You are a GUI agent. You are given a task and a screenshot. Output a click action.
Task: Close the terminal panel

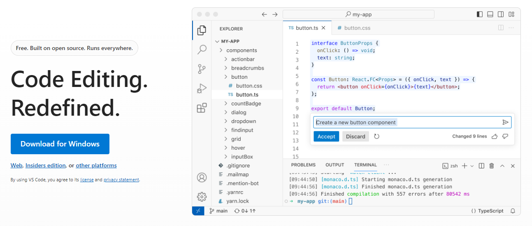coord(513,166)
